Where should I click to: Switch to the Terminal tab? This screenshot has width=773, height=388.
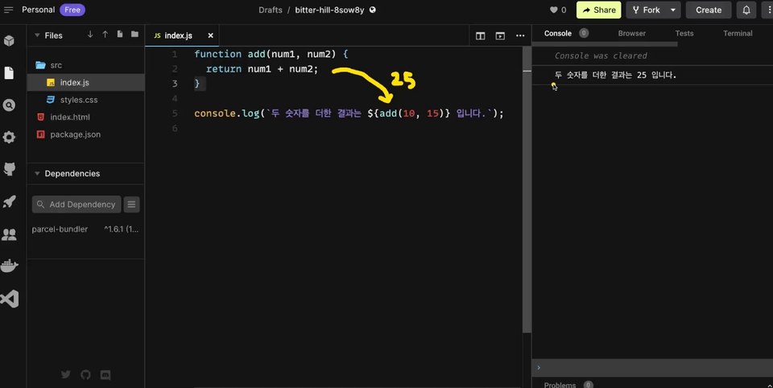pos(738,34)
